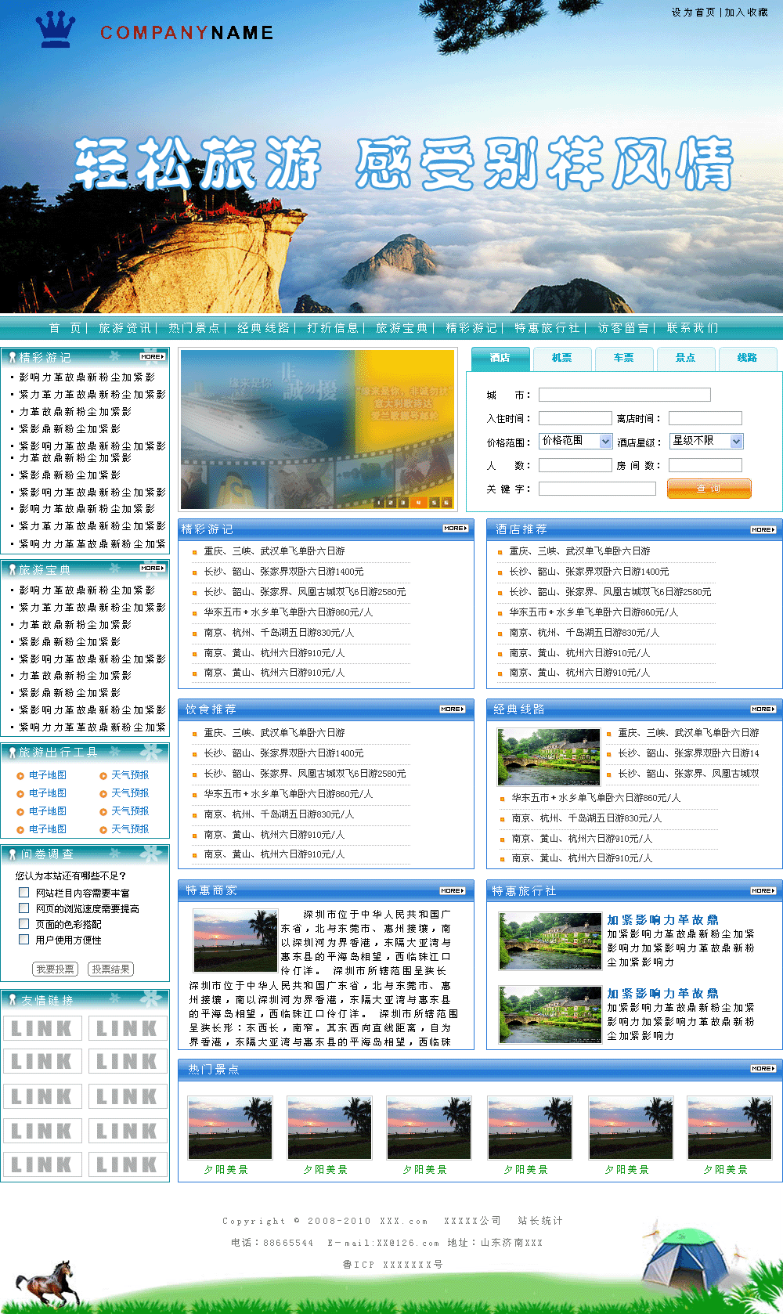783x1314 pixels.
Task: Click MORE icon in 旅游宝典 sidebar header
Action: click(152, 569)
